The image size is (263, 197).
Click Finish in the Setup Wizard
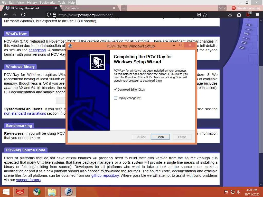coord(160,137)
